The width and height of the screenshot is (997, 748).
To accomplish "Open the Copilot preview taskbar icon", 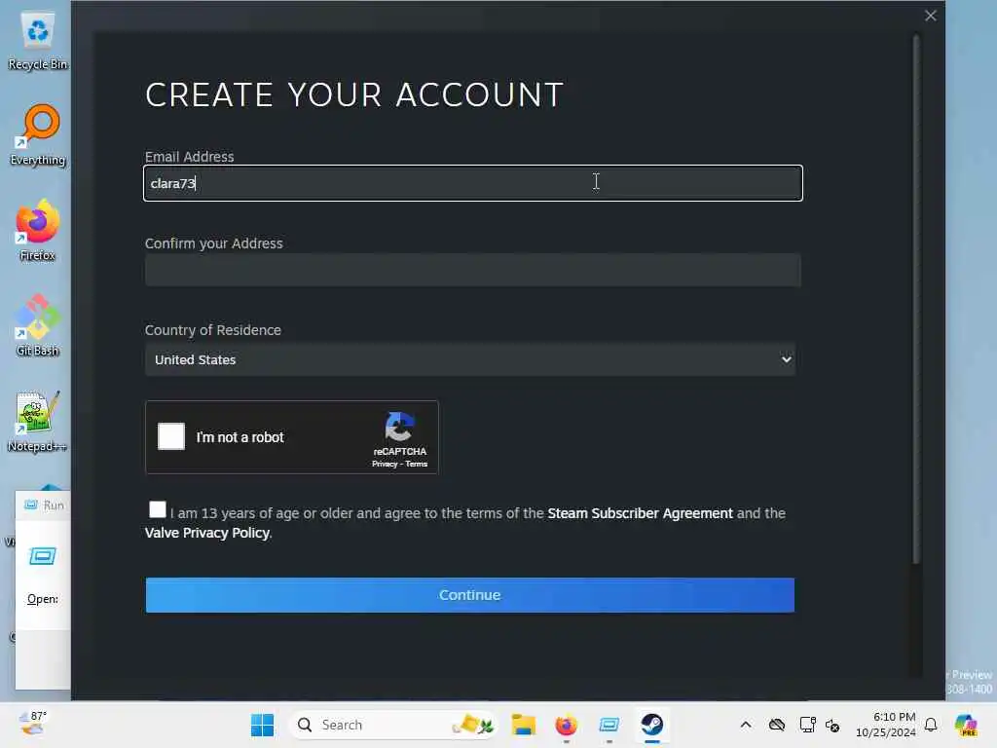I will 966,725.
